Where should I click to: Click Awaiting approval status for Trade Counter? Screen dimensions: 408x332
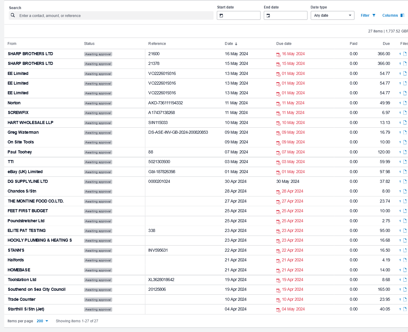(x=98, y=300)
